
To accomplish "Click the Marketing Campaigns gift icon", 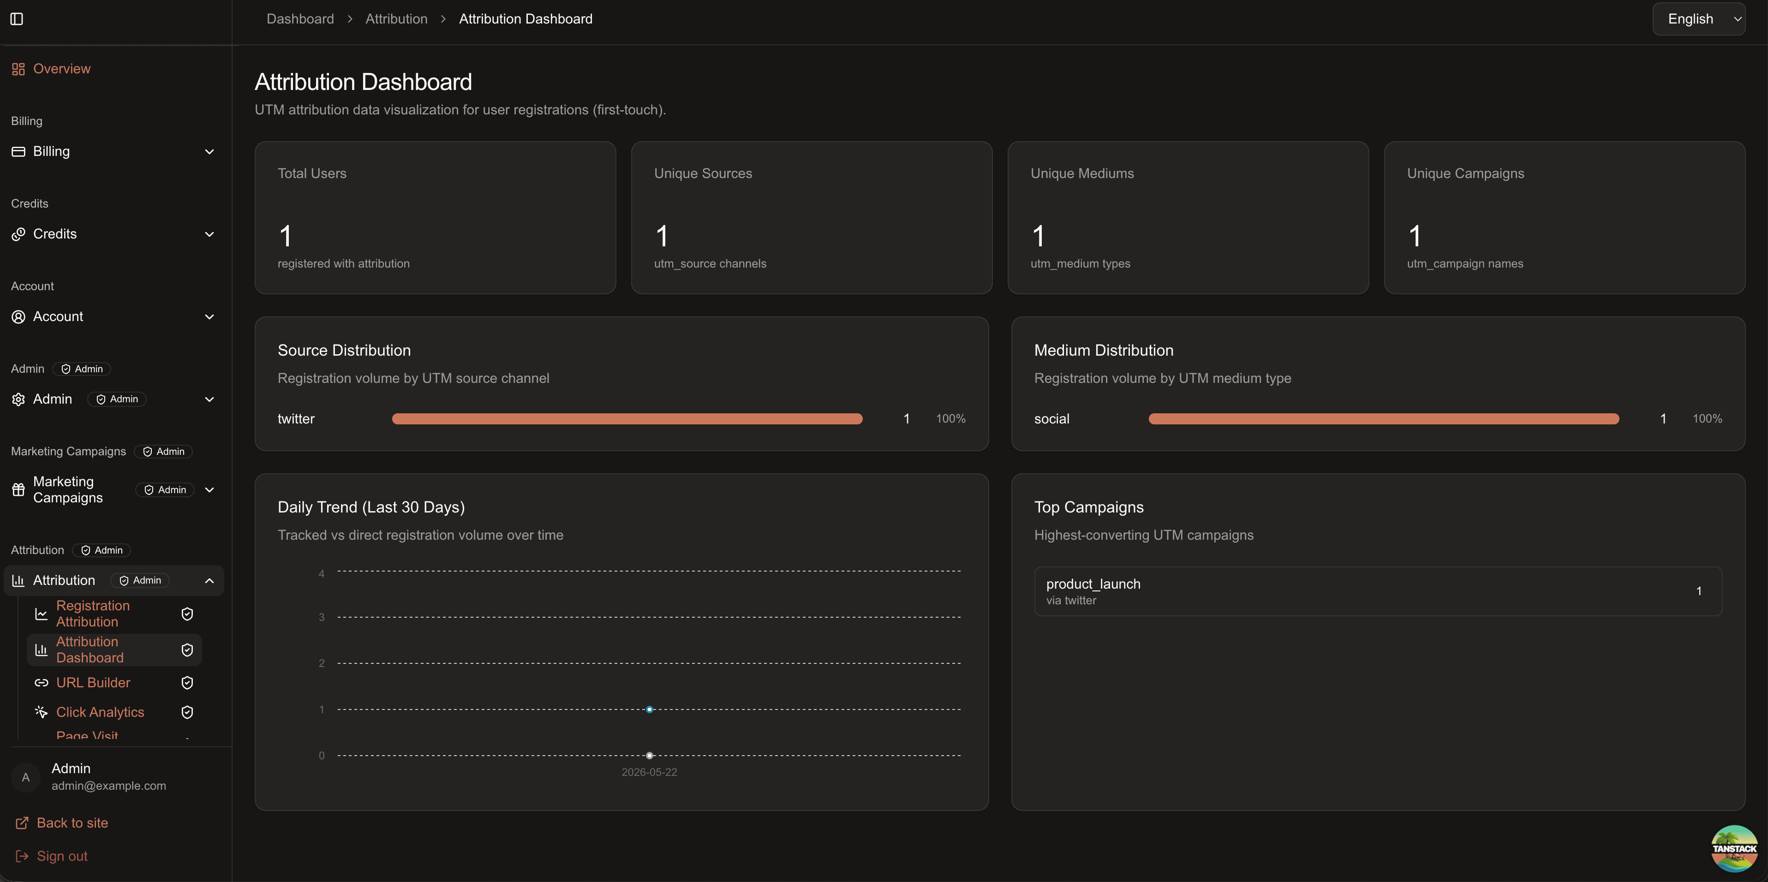I will [18, 490].
